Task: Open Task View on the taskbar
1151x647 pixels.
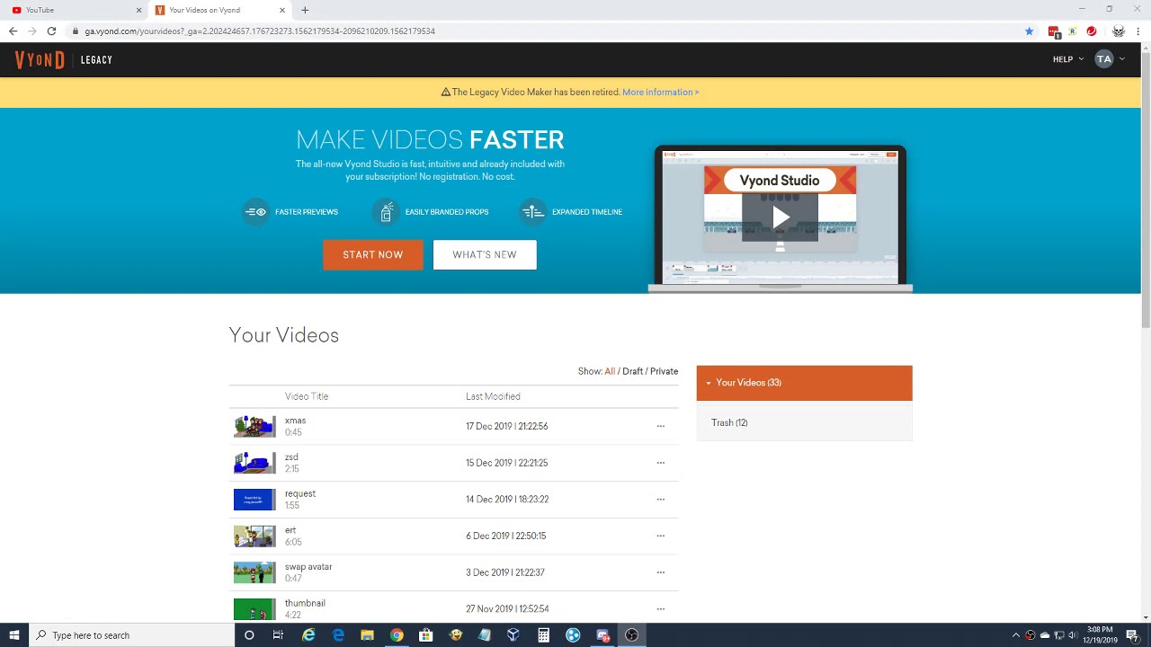Action: tap(278, 635)
